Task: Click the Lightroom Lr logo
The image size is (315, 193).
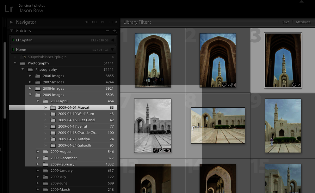Action: coord(9,9)
